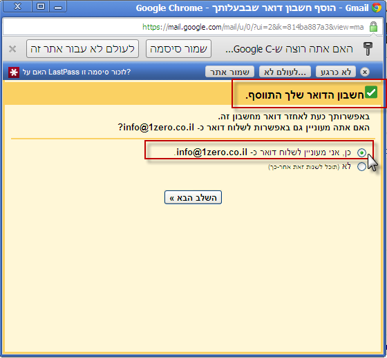Minimize the Chrome popup window
387x358 pixels.
[x=58, y=7]
